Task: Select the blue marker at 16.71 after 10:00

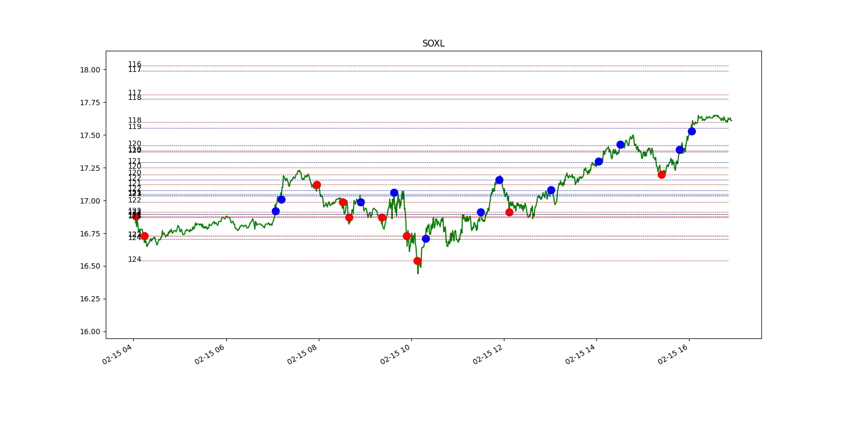Action: [x=426, y=238]
